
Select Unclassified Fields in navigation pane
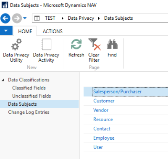coord(31,96)
